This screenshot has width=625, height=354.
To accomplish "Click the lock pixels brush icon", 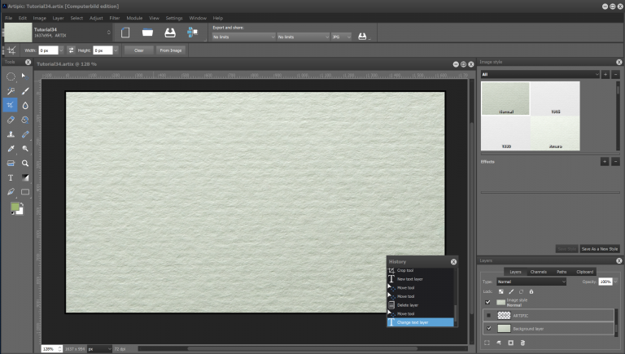I will (x=511, y=292).
